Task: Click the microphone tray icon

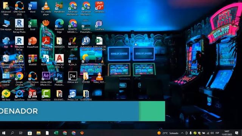Action: pos(191,133)
